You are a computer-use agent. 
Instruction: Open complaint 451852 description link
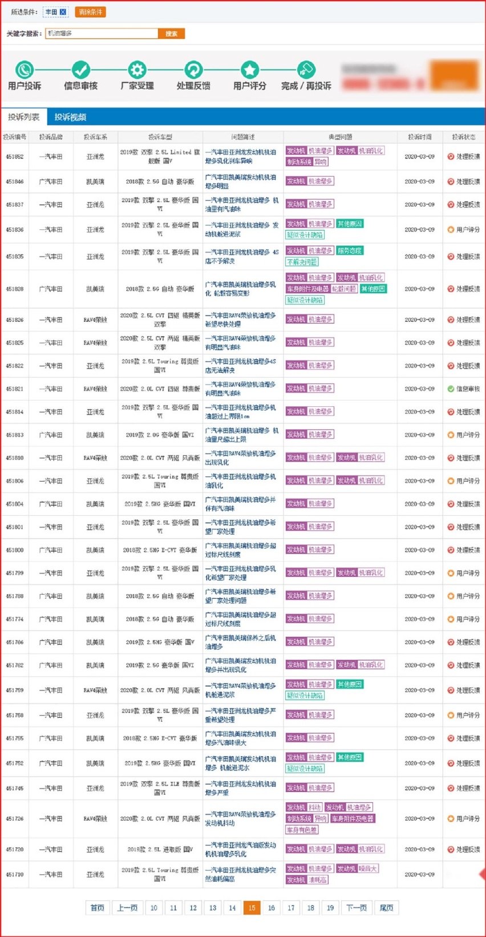click(241, 156)
